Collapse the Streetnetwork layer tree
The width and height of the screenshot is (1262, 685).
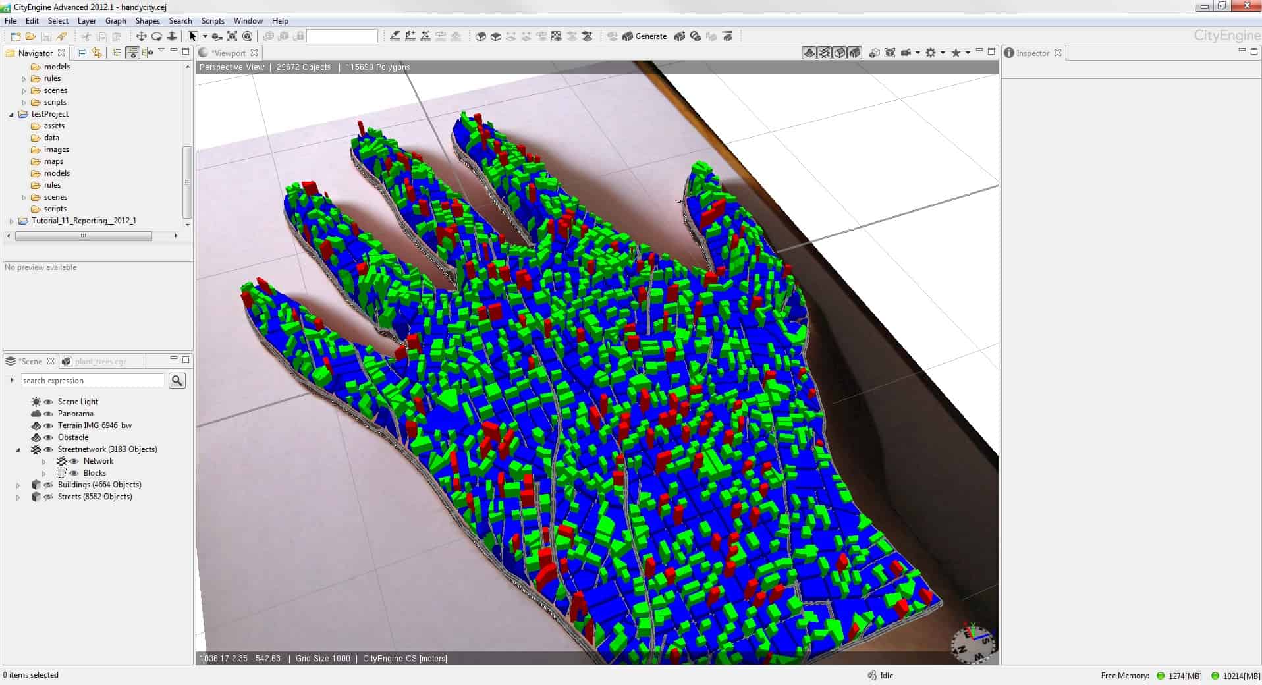[18, 450]
